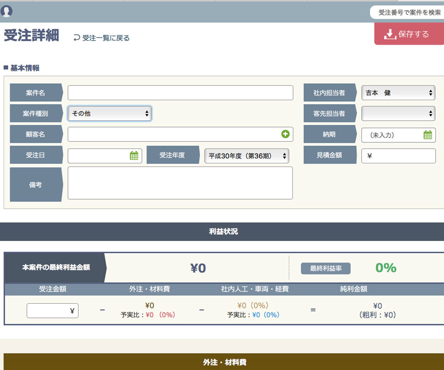Image resolution: width=444 pixels, height=370 pixels.
Task: Click the download icon on 保存する button
Action: (x=390, y=34)
